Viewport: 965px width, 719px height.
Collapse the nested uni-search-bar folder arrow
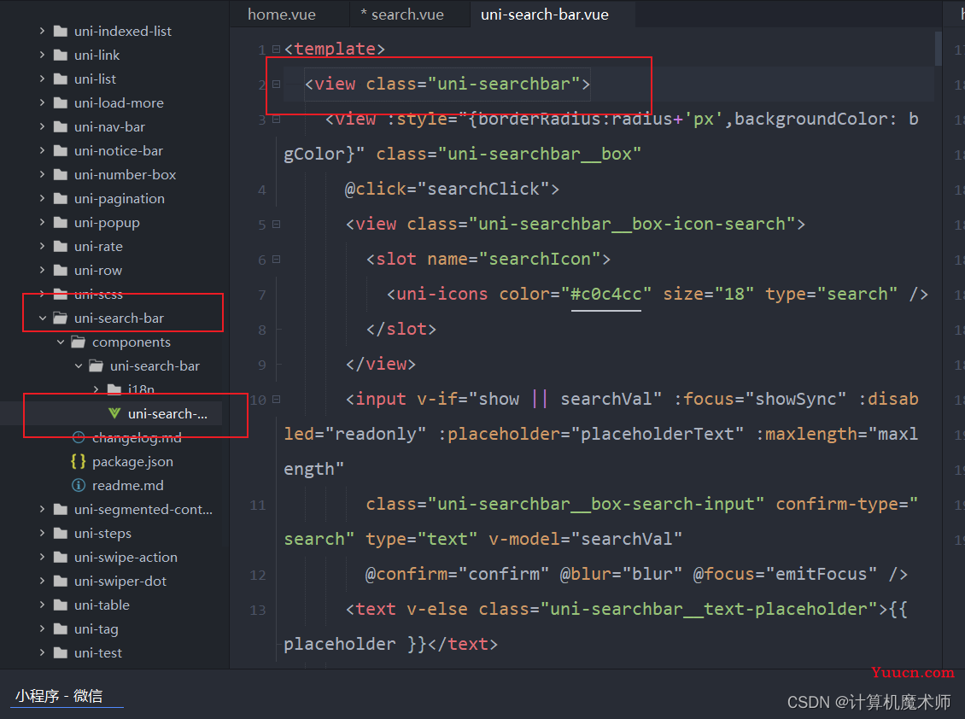coord(79,366)
